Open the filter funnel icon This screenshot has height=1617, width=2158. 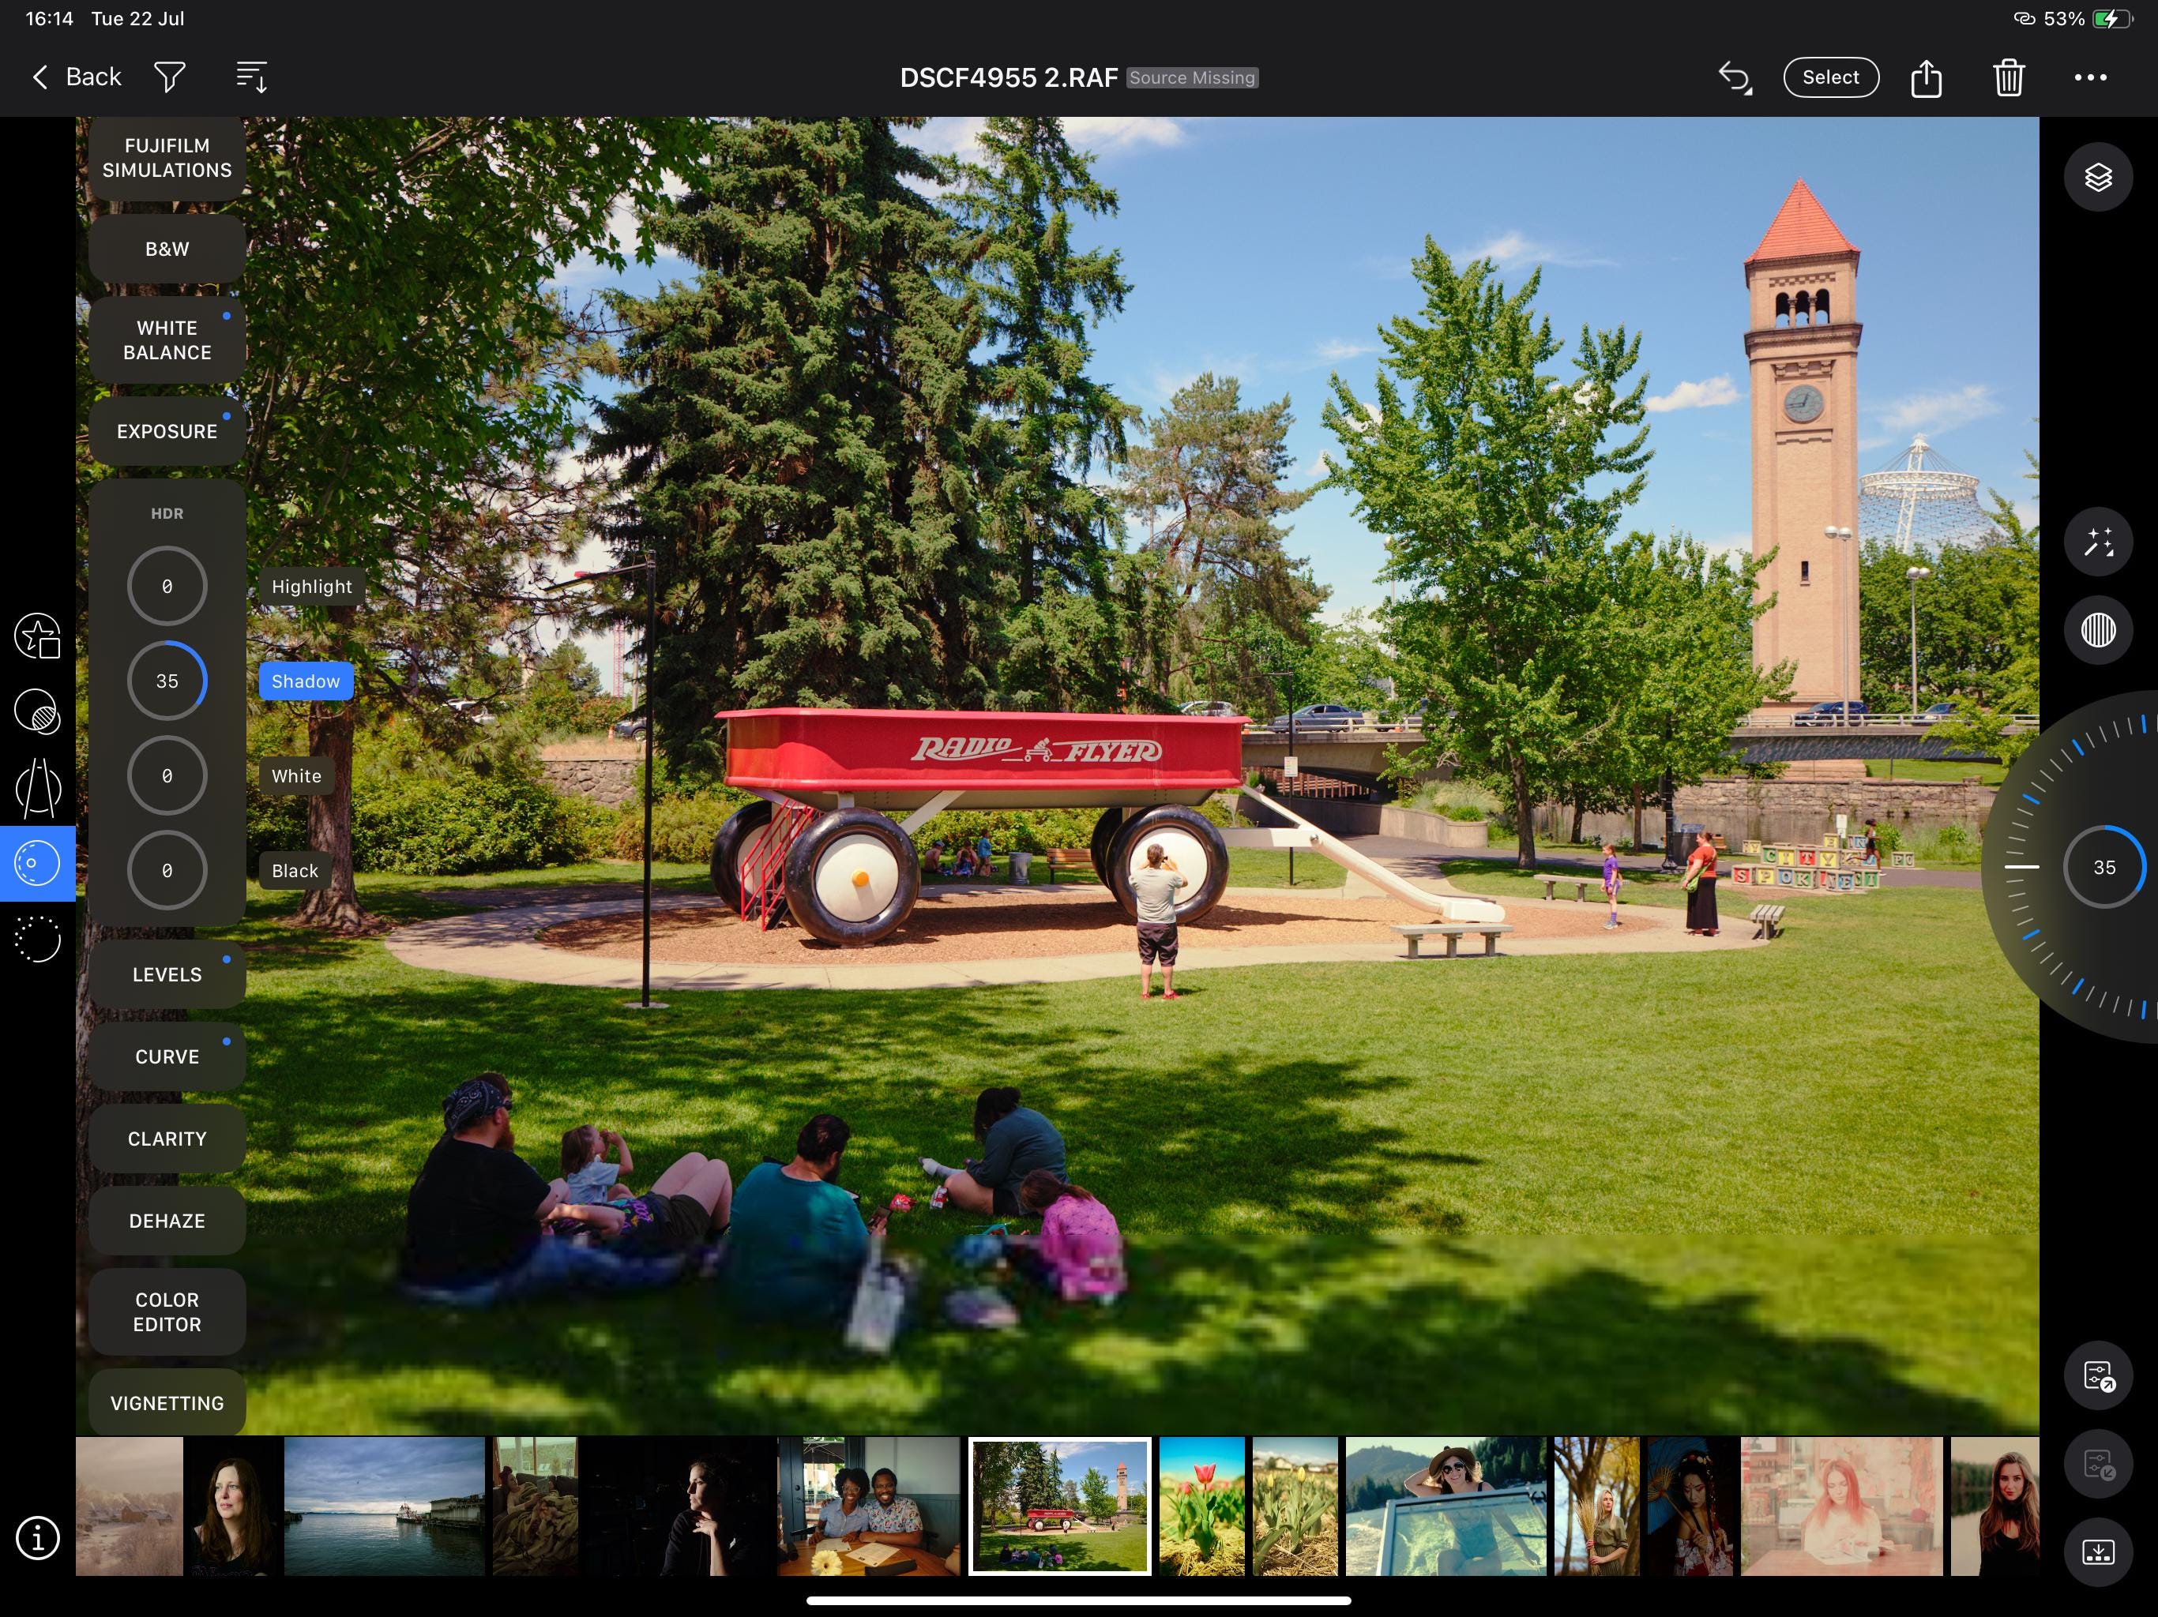(x=170, y=77)
